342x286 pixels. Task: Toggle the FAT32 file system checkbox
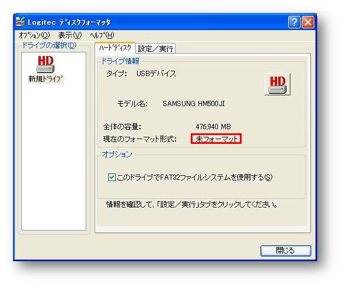tap(112, 177)
